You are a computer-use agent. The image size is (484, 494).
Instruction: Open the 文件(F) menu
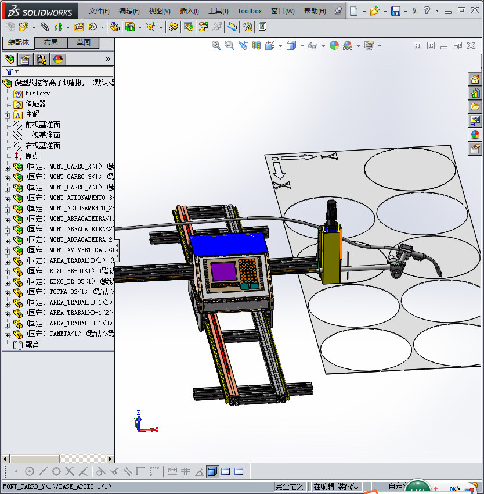tap(99, 11)
